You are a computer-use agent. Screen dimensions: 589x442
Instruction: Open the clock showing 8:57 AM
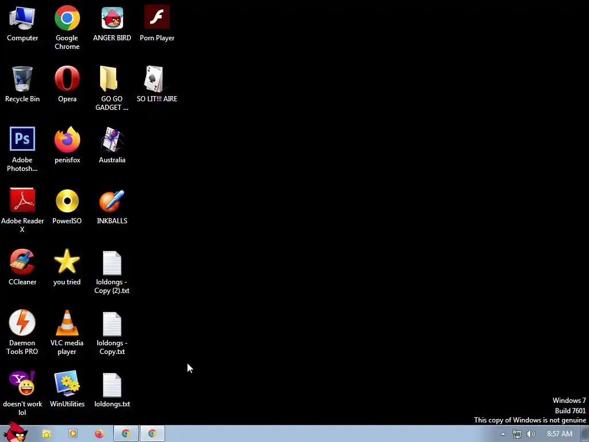[x=560, y=434]
